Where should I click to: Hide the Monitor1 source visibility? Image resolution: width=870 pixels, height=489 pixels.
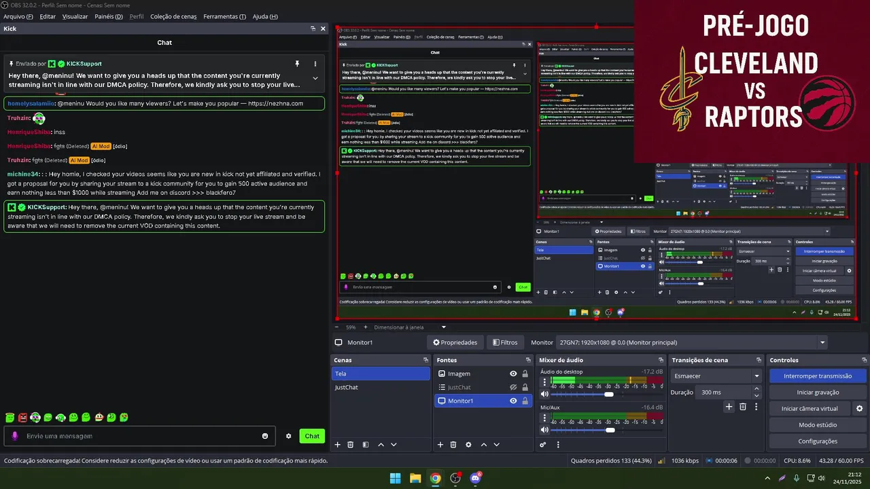(513, 401)
